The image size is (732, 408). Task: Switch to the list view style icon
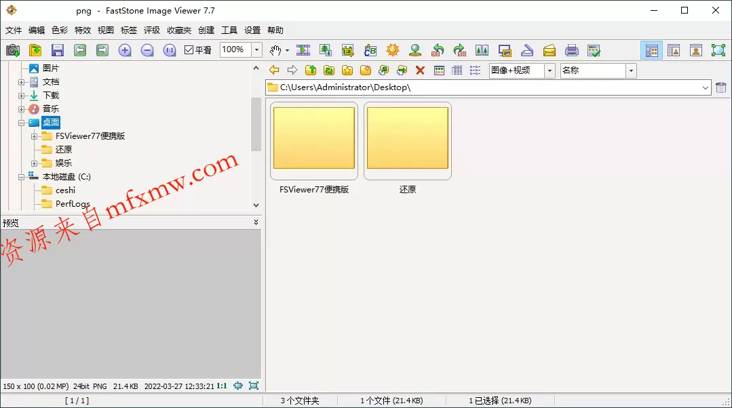476,70
